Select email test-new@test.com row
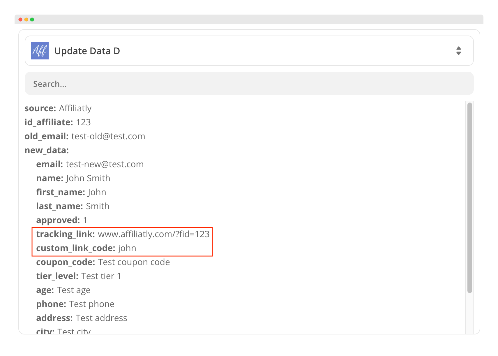The image size is (498, 356). pyautogui.click(x=90, y=164)
